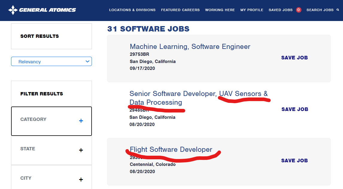Click 08/20/2020 date under Flight Software Developer
This screenshot has width=343, height=189.
[142, 172]
